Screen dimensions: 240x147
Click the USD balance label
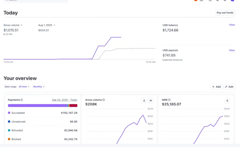point(170,25)
